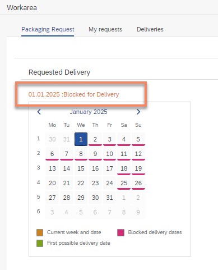Click greyed-out February 9 date
This screenshot has width=218, height=270.
click(138, 212)
